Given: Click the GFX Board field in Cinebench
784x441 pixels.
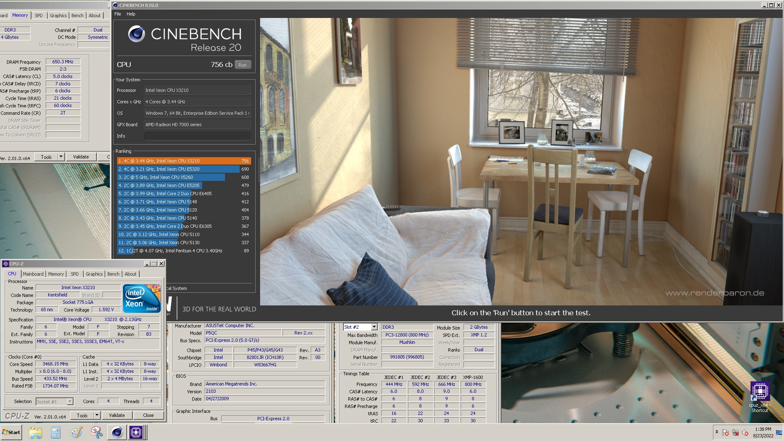Looking at the screenshot, I should coord(197,125).
